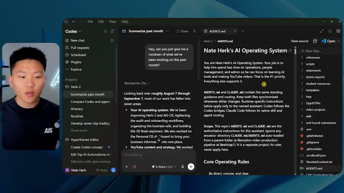
Task: Go back with the left arrow
Action: (74, 22)
